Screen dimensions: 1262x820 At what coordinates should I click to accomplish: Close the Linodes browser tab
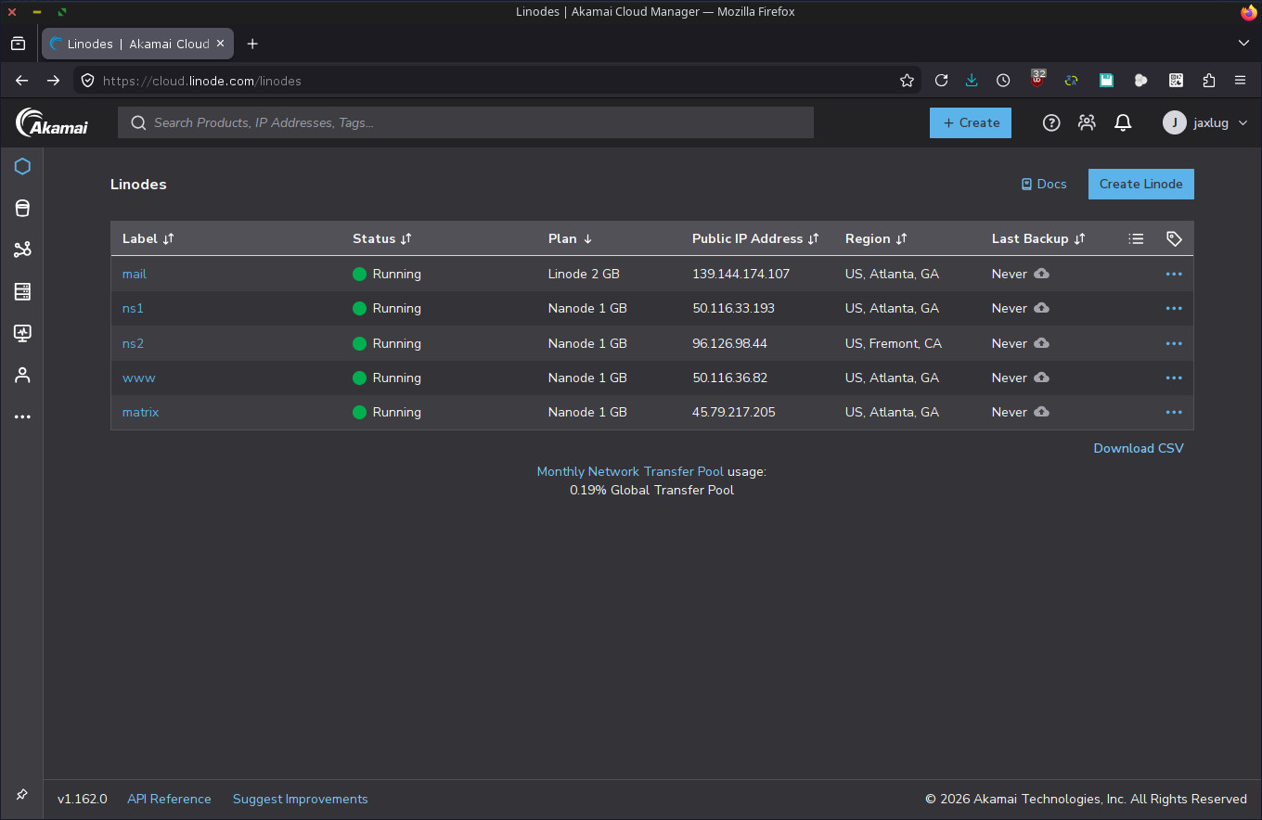coord(221,44)
